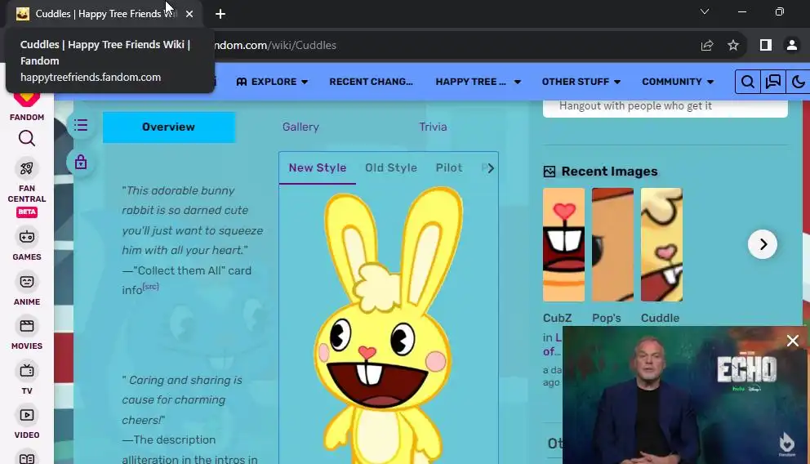Open the Anime category
The height and width of the screenshot is (464, 810).
point(27,289)
